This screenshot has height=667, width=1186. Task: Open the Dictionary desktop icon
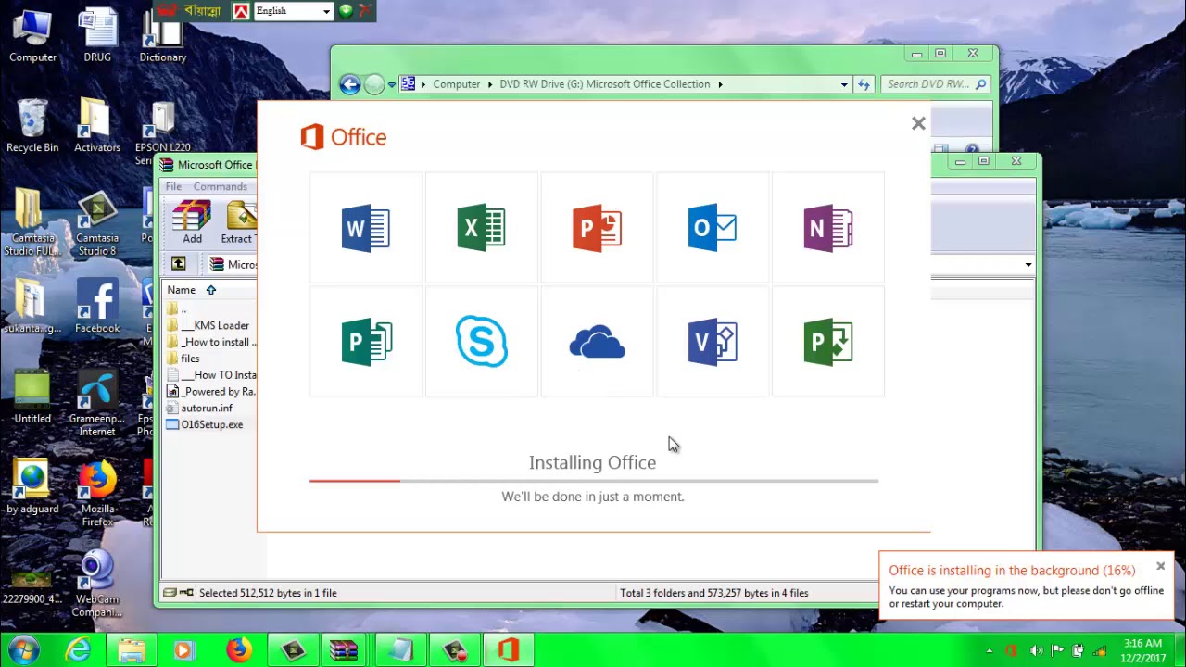tap(162, 35)
